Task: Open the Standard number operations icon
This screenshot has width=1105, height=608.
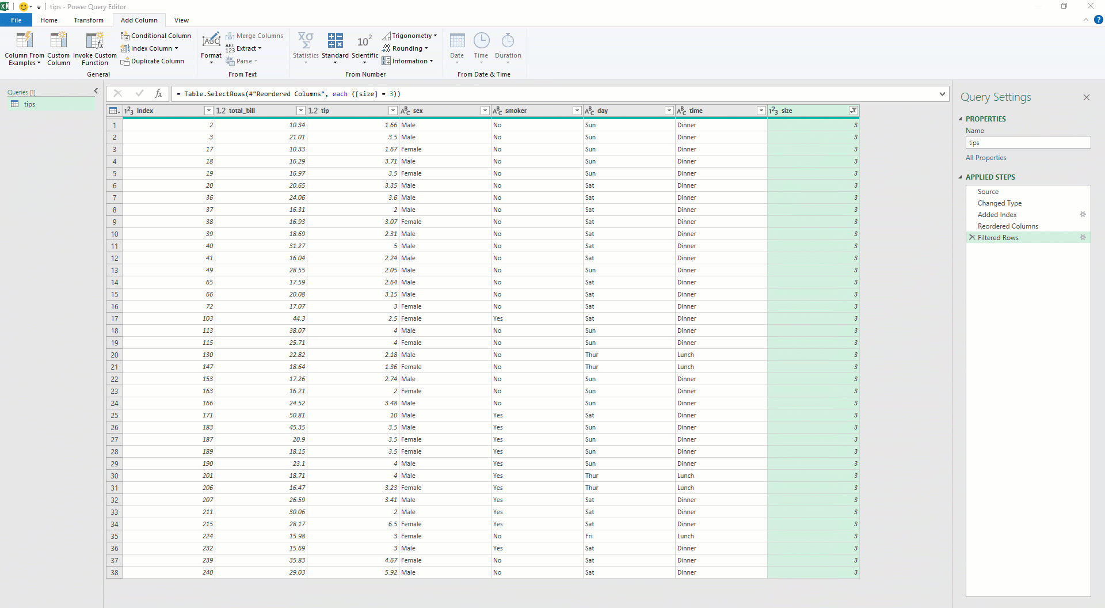Action: click(x=335, y=41)
